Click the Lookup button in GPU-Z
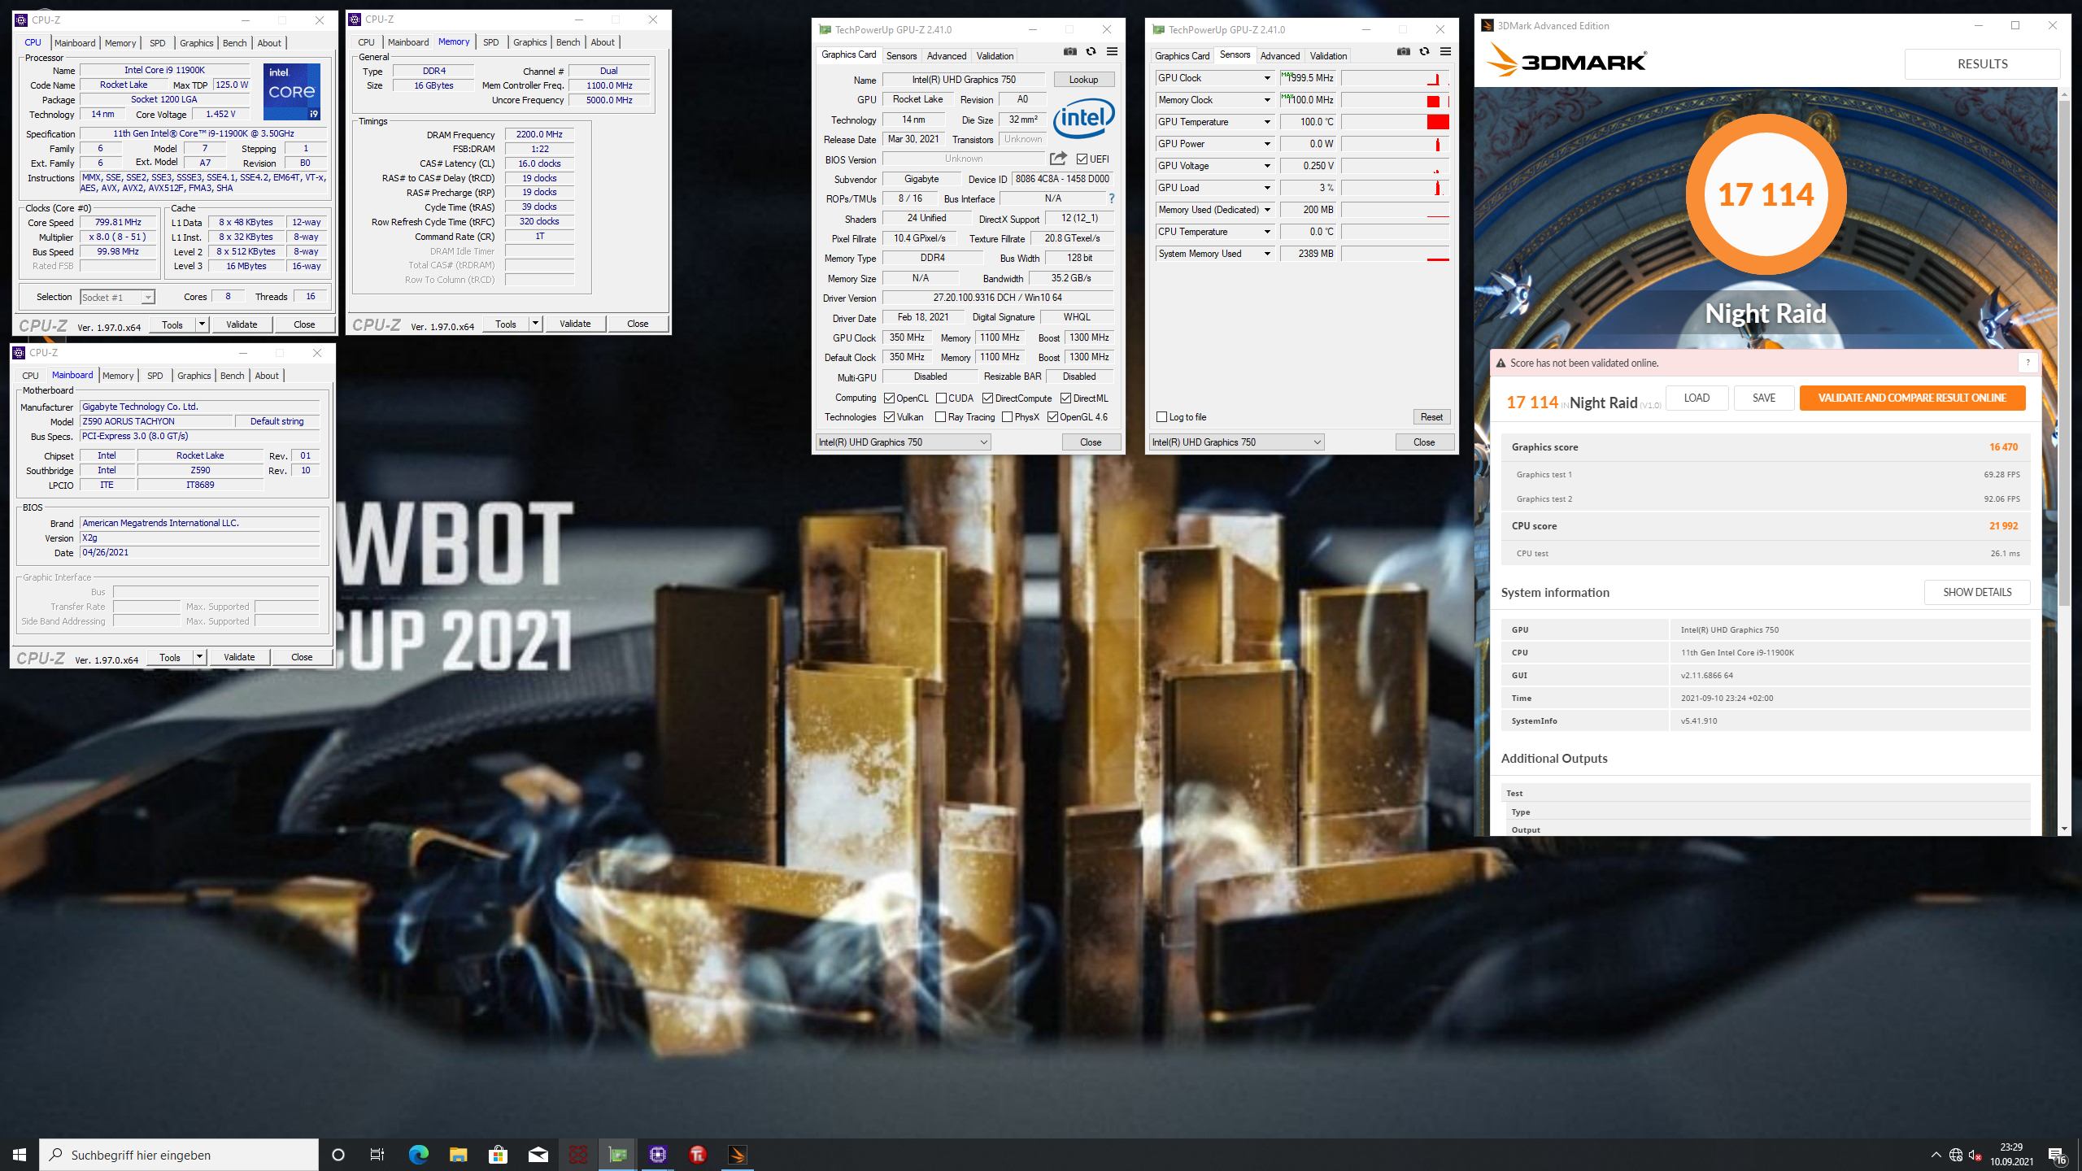Screen dimensions: 2082x1171 pyautogui.click(x=1083, y=80)
